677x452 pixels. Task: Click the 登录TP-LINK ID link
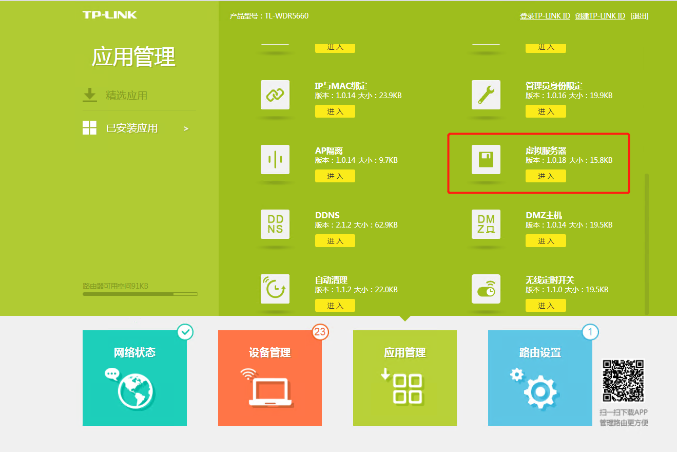pos(545,16)
